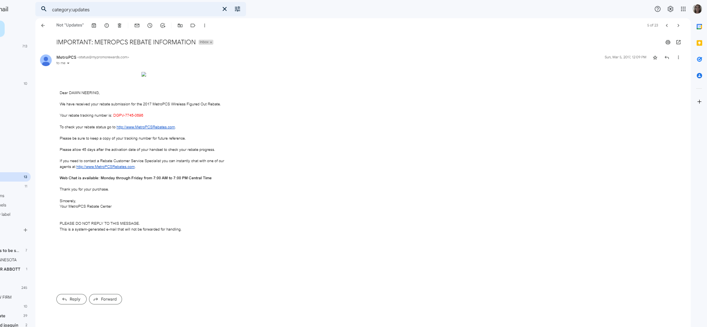
Task: Open the MetroPCSRebates.com agents chat link
Action: pos(105,167)
